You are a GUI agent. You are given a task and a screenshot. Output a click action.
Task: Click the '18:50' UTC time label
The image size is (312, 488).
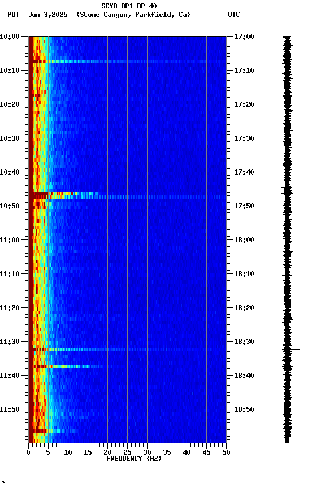pos(244,409)
